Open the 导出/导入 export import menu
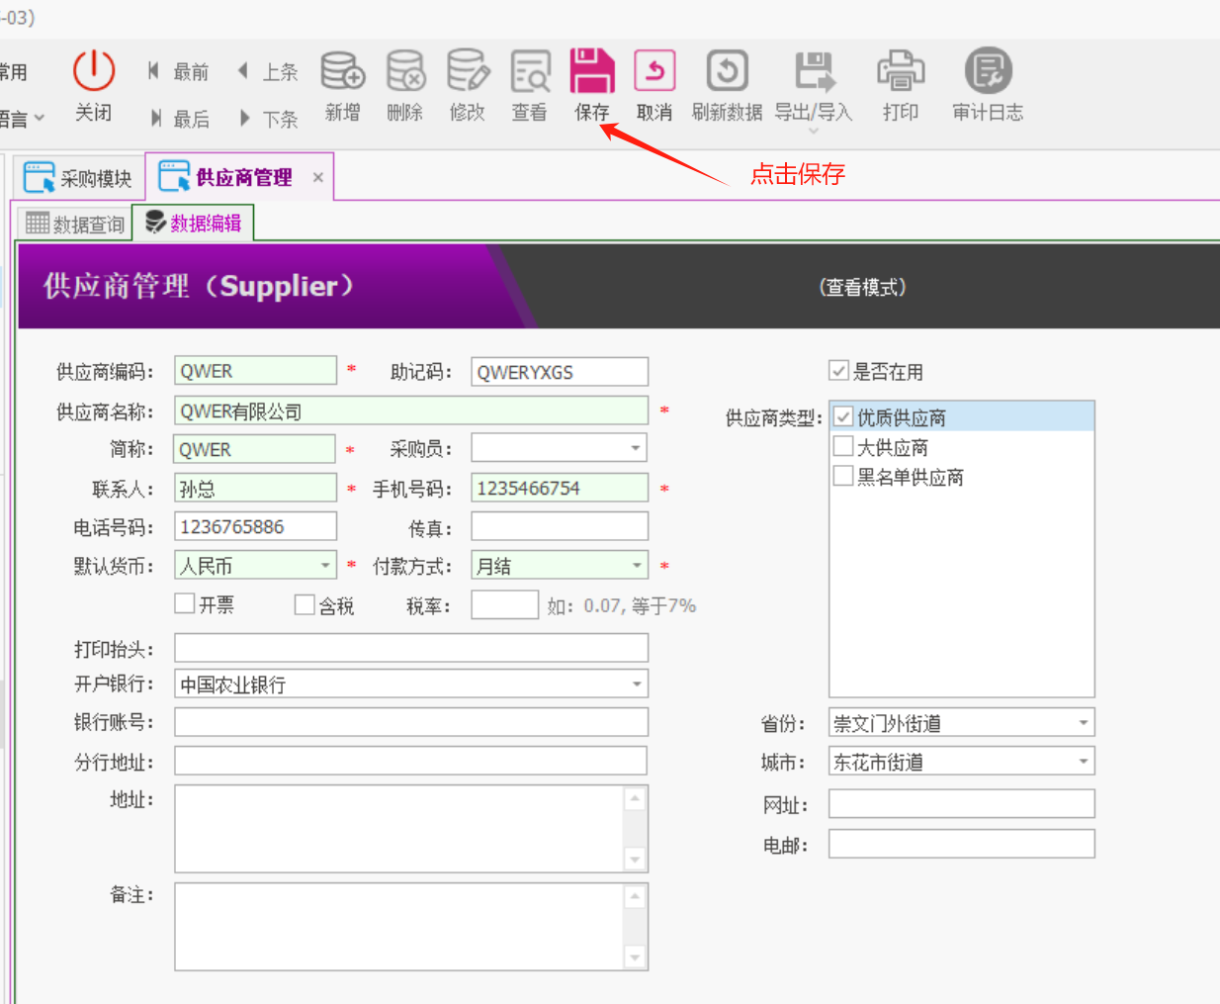This screenshot has height=1004, width=1220. 814,88
